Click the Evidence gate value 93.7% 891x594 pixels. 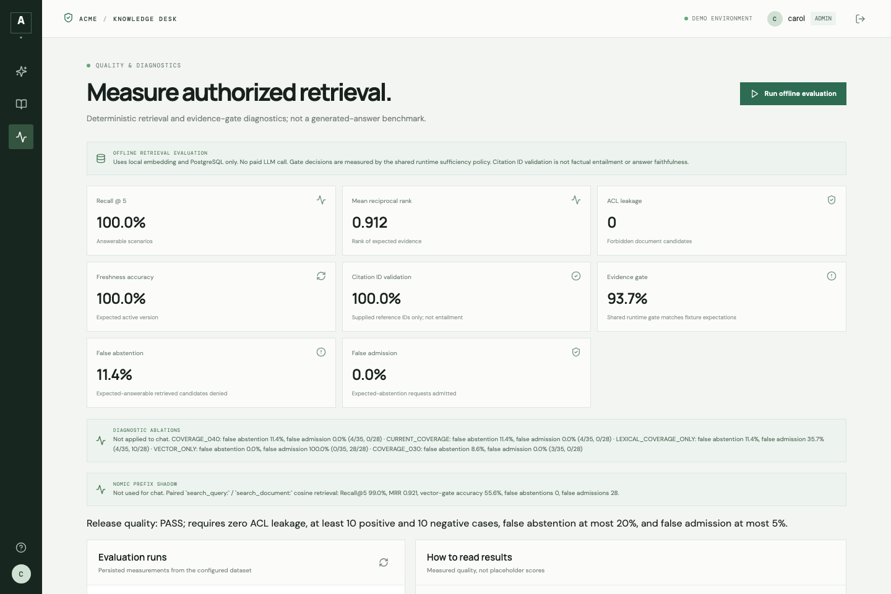[627, 299]
